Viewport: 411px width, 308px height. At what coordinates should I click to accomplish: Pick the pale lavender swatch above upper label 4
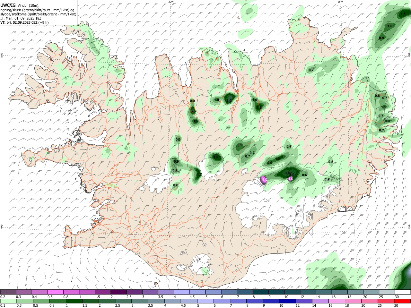[x=181, y=292]
